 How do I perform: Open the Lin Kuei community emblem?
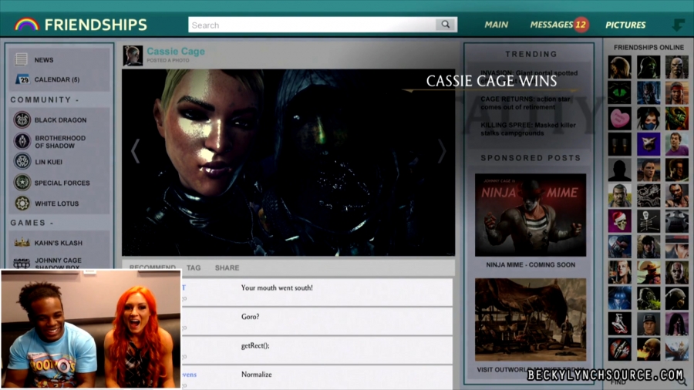pyautogui.click(x=22, y=162)
